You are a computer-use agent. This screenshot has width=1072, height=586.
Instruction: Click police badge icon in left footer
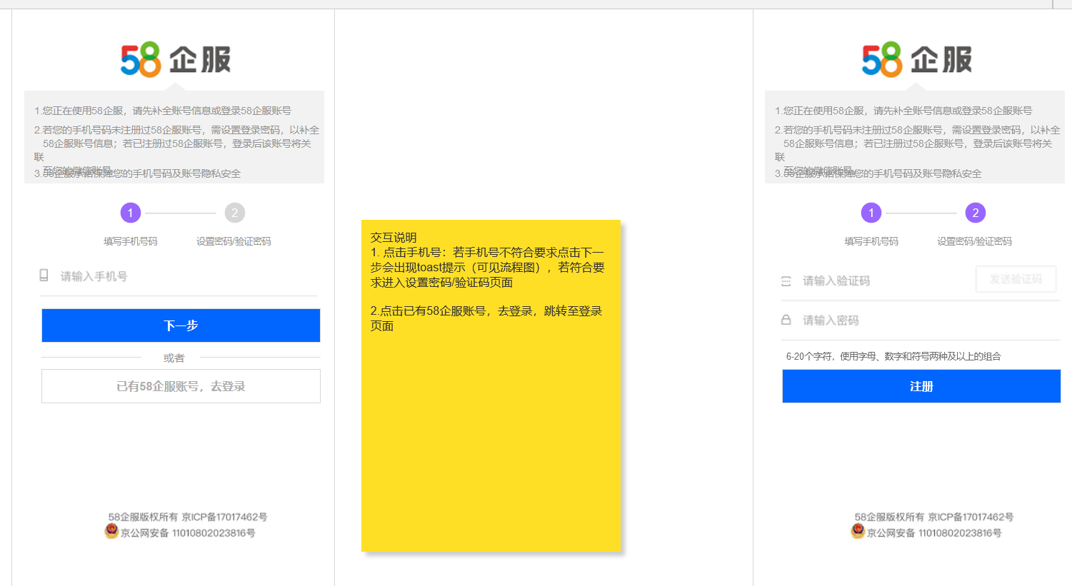[111, 531]
